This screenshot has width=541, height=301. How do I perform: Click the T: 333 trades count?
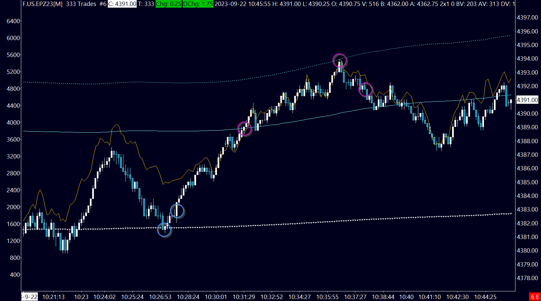(146, 4)
